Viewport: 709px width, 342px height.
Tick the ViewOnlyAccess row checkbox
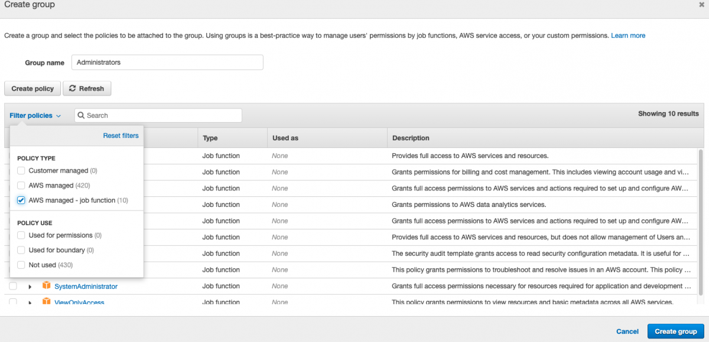click(13, 302)
